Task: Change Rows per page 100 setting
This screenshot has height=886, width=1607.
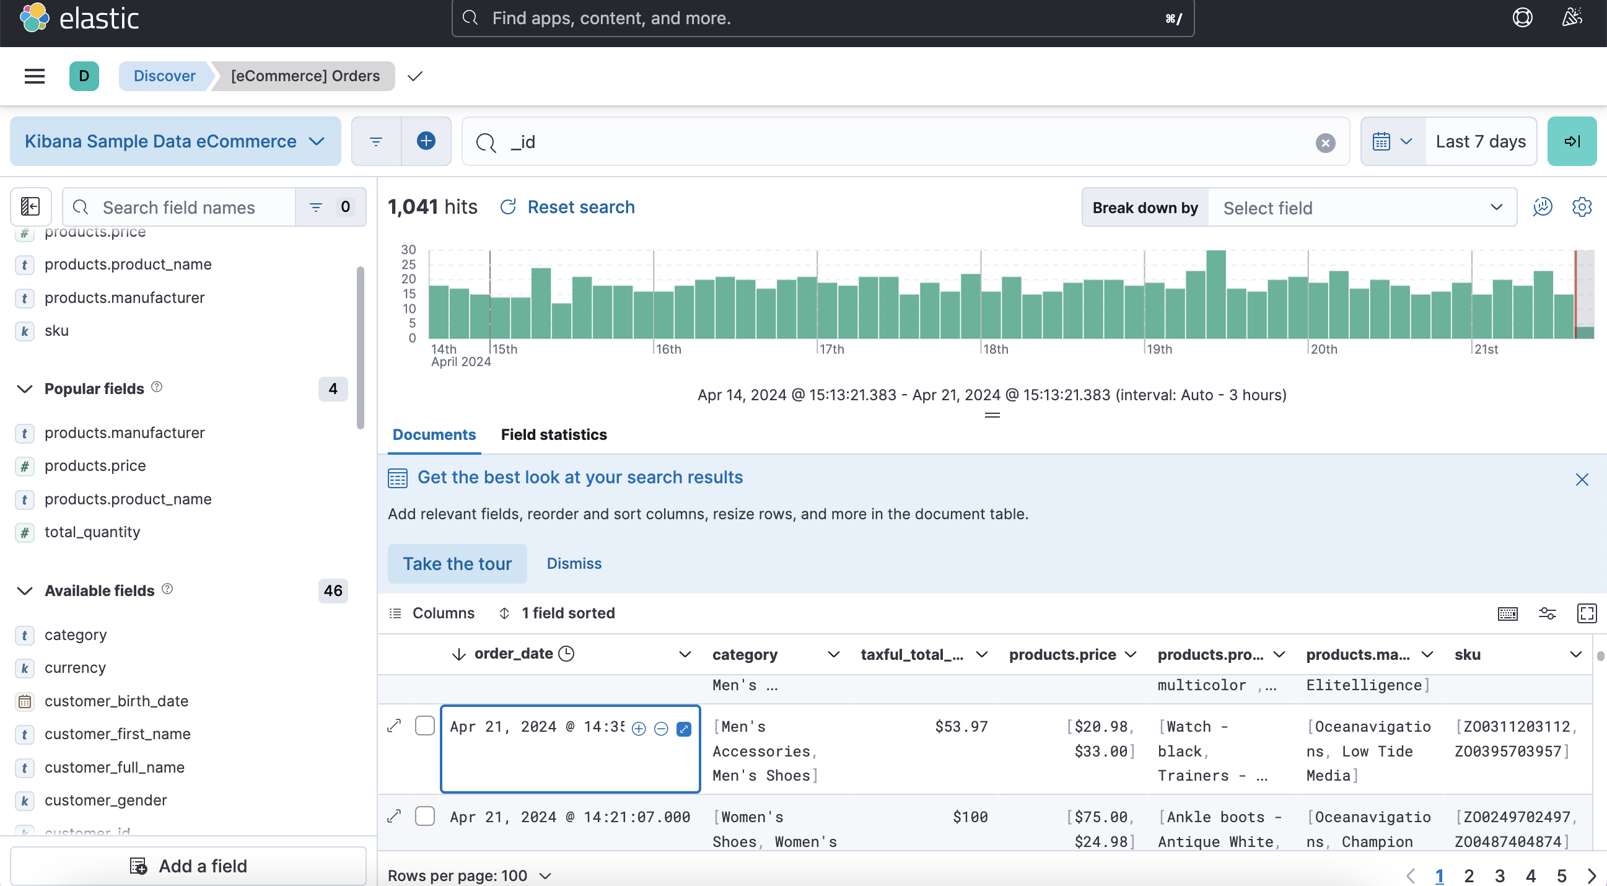Action: pos(470,875)
